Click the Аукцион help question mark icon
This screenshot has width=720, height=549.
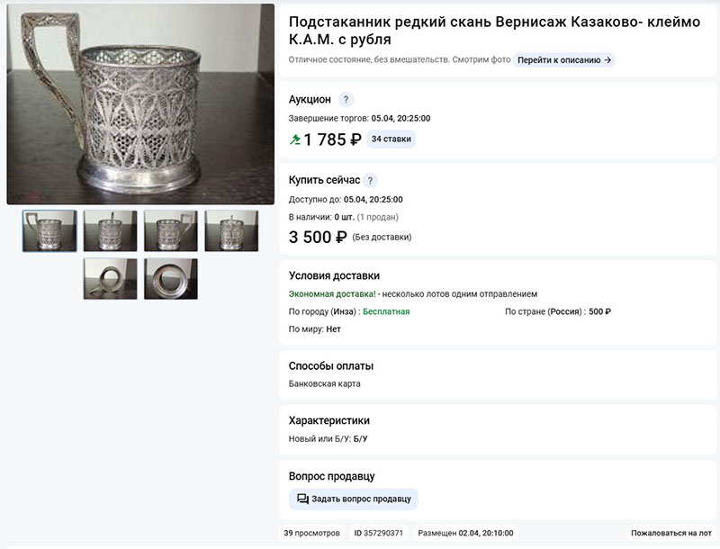[x=346, y=99]
